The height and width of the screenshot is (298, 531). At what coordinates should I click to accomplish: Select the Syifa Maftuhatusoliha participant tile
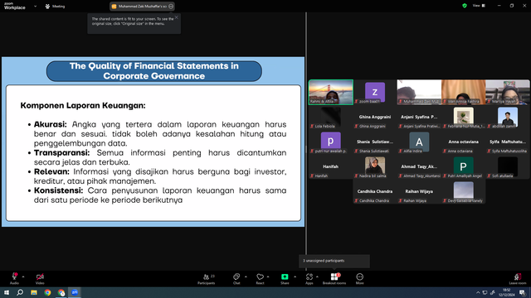click(x=508, y=142)
